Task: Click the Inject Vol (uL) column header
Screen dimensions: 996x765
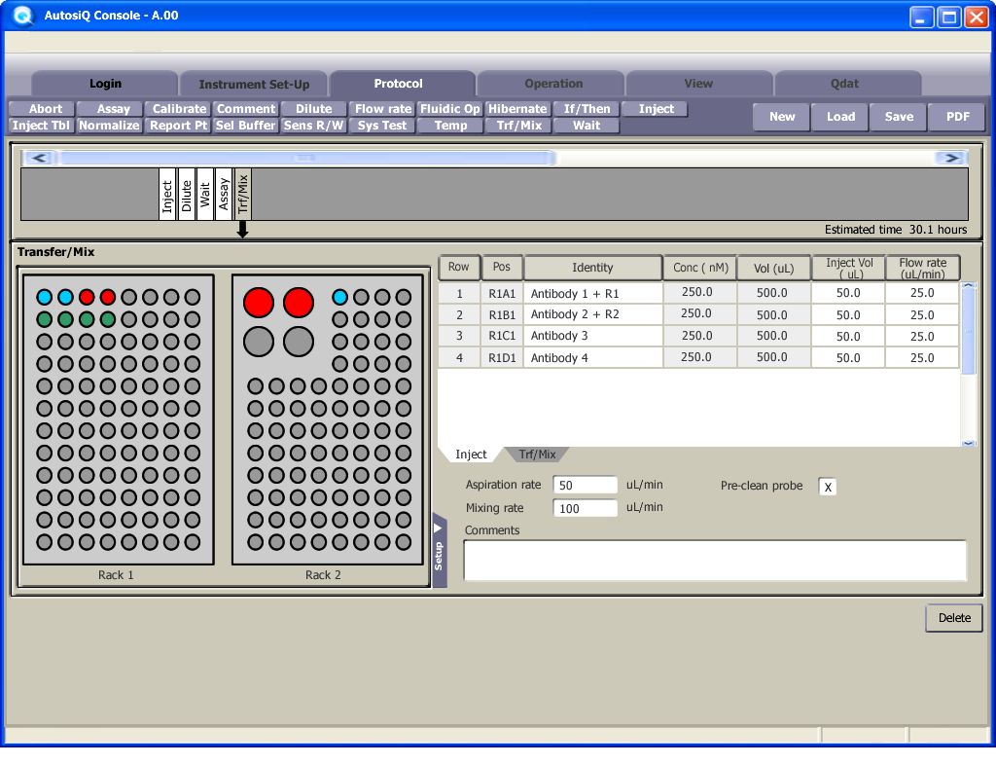Action: tap(848, 268)
